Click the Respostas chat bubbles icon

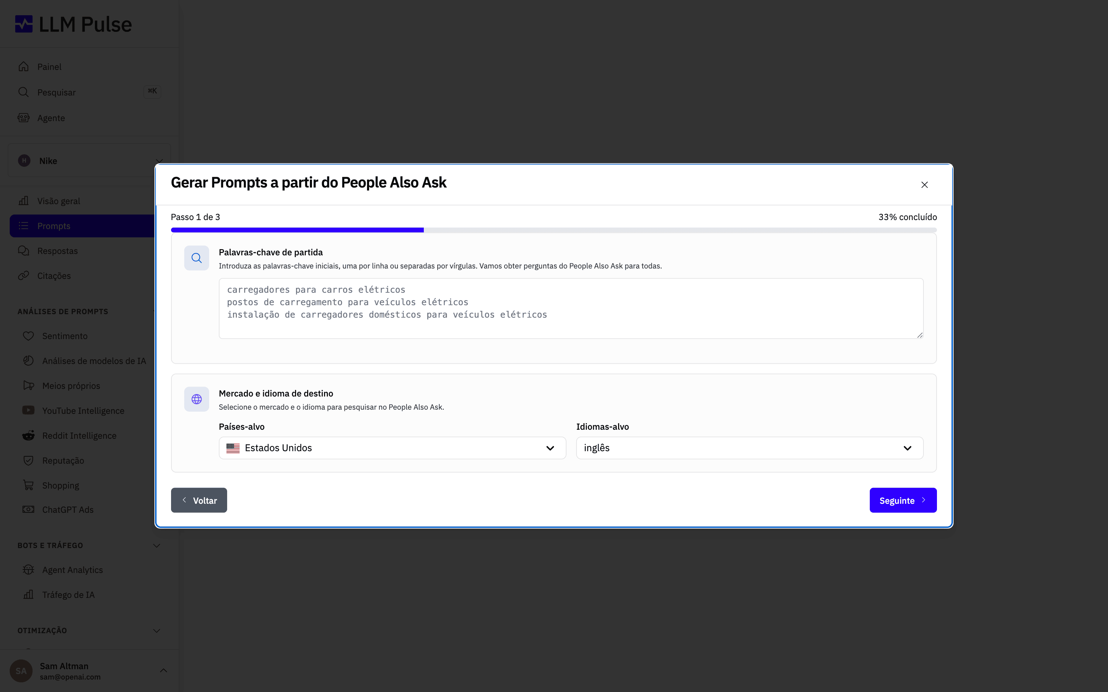[x=23, y=251]
